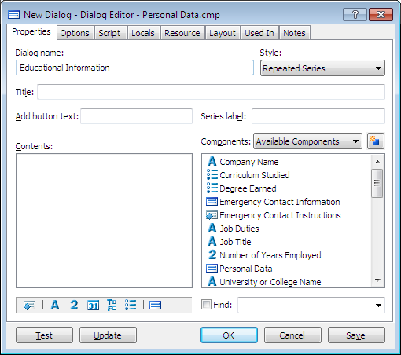Click the Save button
Image resolution: width=401 pixels, height=355 pixels.
[356, 335]
